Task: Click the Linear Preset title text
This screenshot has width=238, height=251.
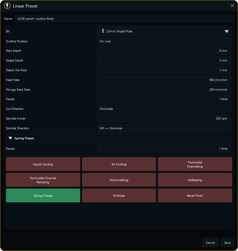Action: pyautogui.click(x=25, y=6)
